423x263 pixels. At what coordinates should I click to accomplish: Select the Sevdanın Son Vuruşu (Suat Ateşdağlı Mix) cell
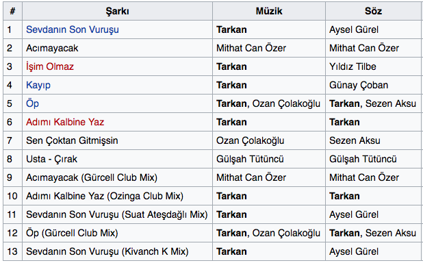117,214
